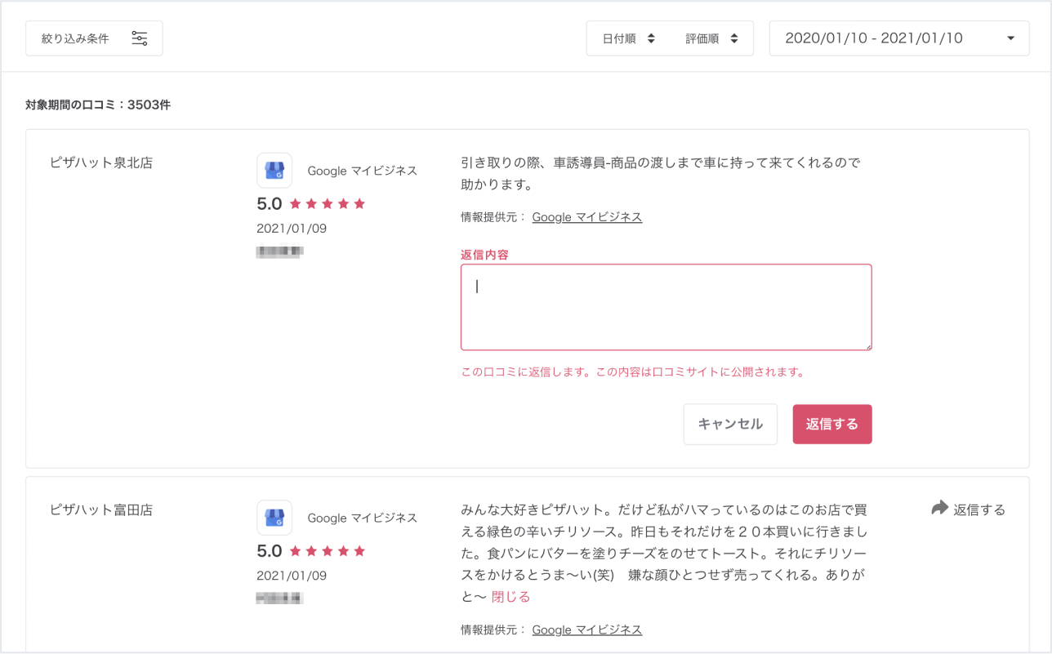Click the この口コミに返信します notice text

[x=633, y=372]
